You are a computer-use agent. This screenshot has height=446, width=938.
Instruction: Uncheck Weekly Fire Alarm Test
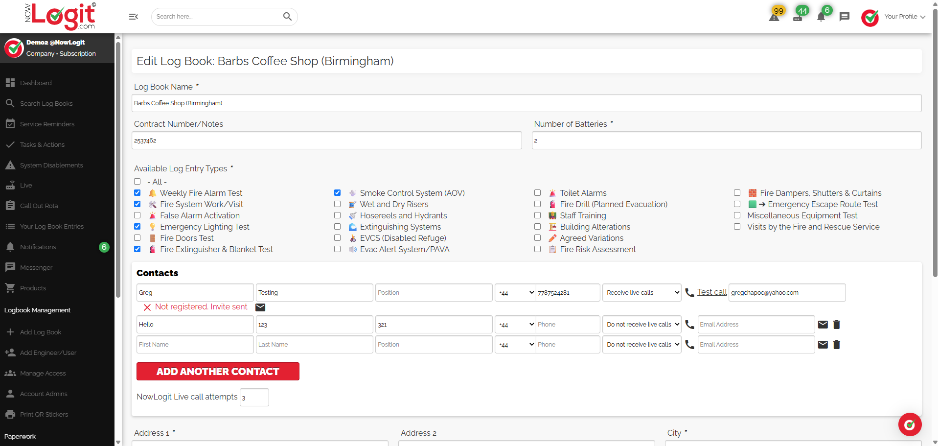pyautogui.click(x=137, y=193)
